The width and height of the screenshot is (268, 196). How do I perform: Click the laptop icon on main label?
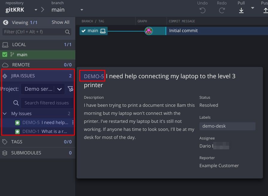pos(103,31)
